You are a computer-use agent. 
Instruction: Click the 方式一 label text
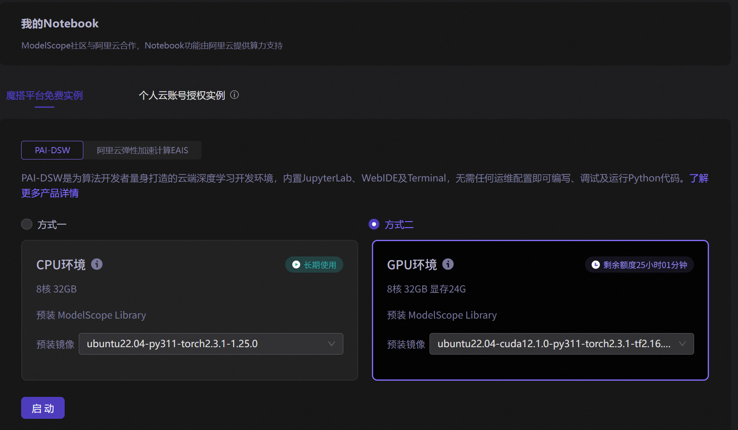tap(52, 225)
